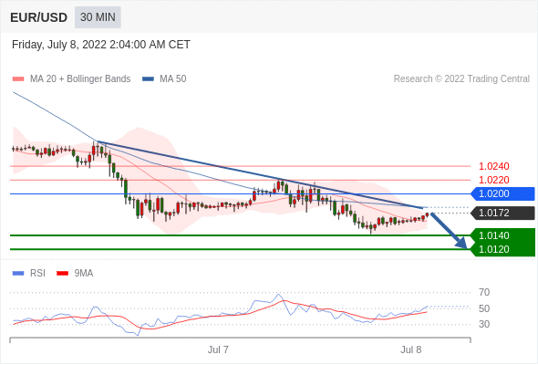
Task: Select the green 1.0120 target price tag
Action: [x=502, y=249]
